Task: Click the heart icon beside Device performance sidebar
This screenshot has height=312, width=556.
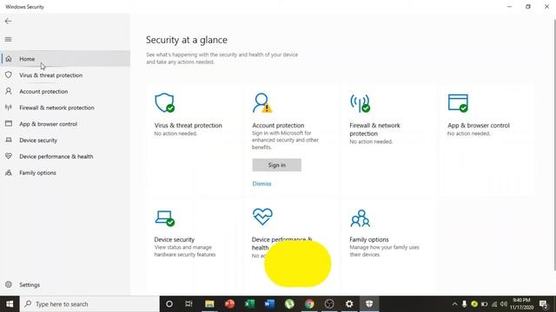Action: (9, 156)
